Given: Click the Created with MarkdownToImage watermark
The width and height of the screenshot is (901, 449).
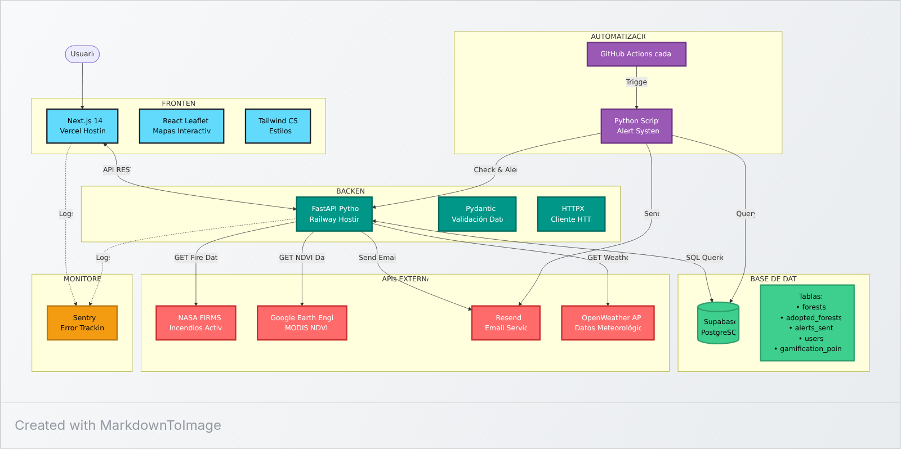Looking at the screenshot, I should point(118,425).
